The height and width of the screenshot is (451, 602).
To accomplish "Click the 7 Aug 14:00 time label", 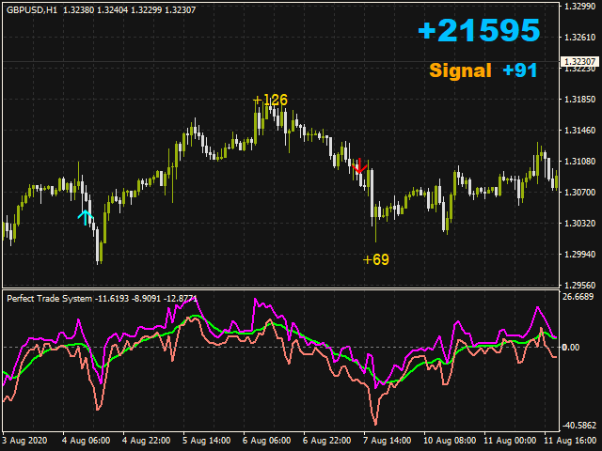I will [387, 441].
